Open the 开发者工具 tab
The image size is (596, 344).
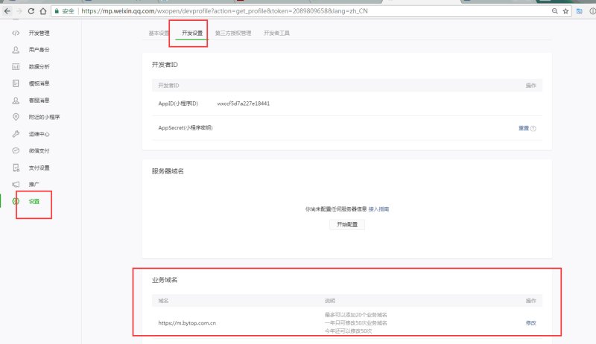pos(276,34)
